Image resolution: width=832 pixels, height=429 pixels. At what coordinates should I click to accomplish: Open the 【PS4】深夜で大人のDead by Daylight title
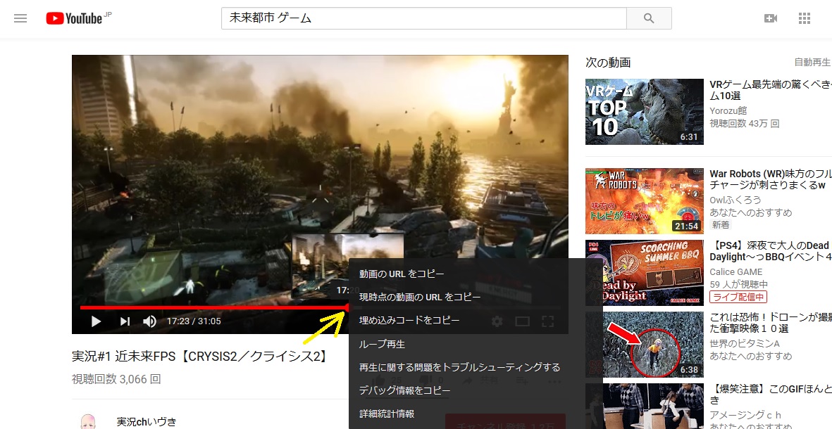771,251
